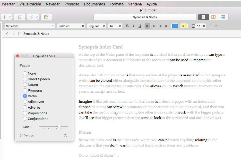The image size is (241, 161).
Task: Switch to Corkboard view
Action: 213,17
